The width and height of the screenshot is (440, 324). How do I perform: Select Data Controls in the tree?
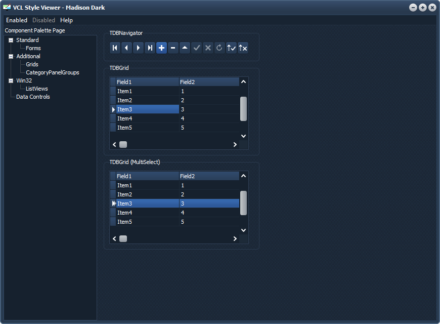click(x=33, y=97)
